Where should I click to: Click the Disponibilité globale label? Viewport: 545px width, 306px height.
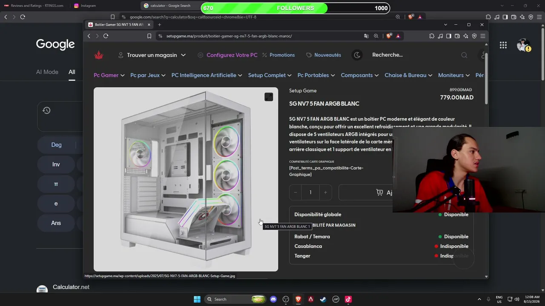pos(318,215)
